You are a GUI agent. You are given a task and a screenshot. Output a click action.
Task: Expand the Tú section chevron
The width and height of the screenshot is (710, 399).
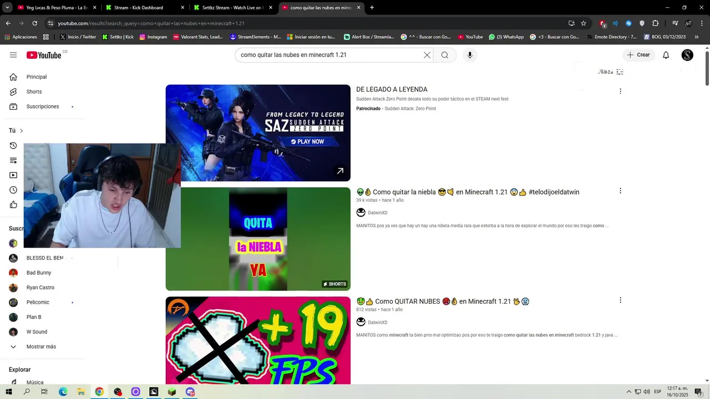[x=21, y=131]
